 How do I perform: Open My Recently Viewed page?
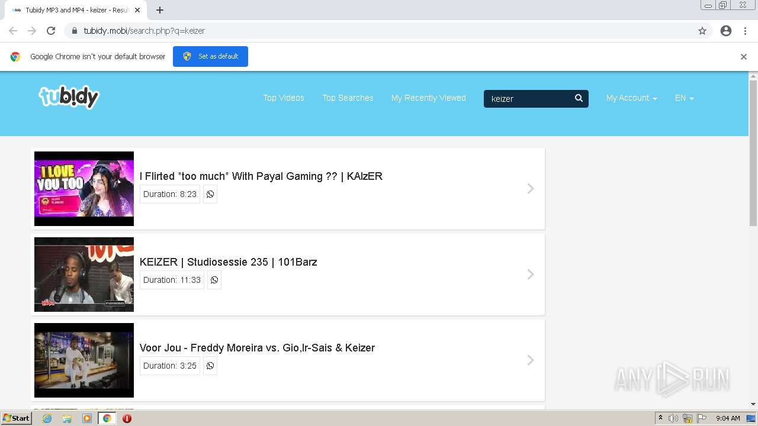429,98
